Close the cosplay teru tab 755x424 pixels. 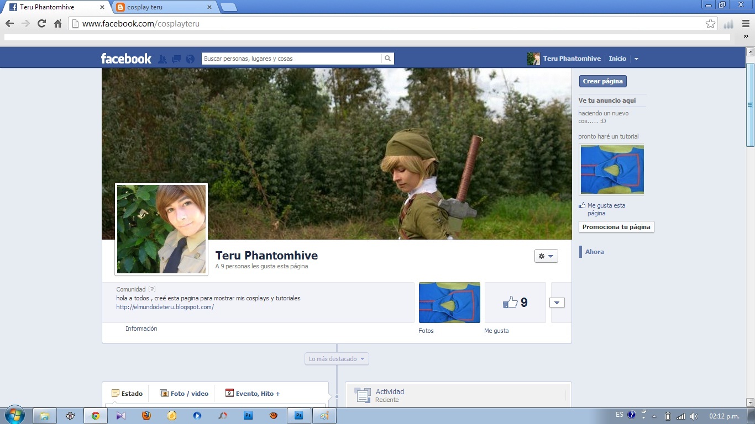click(209, 7)
